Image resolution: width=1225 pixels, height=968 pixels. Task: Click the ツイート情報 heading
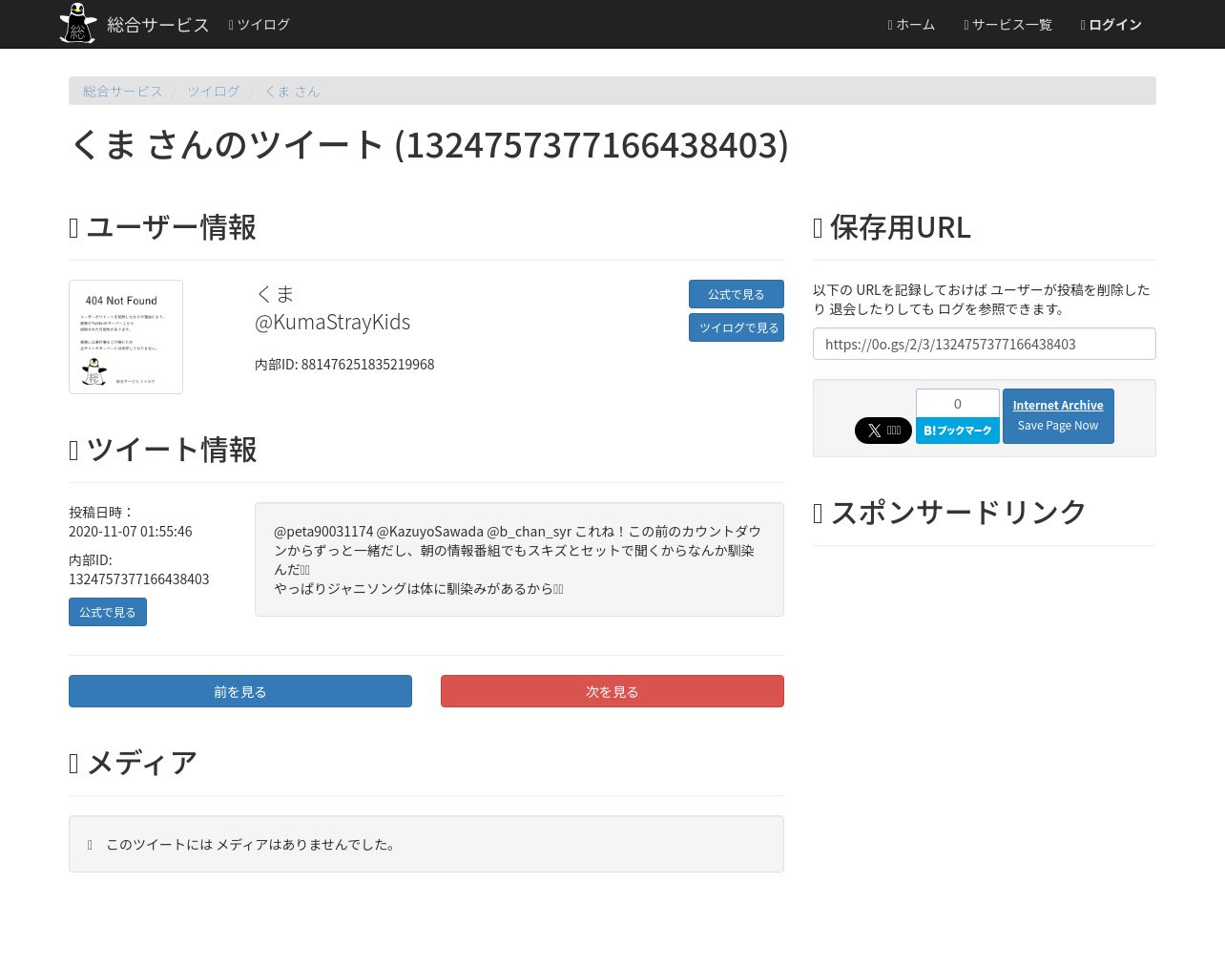(x=162, y=450)
